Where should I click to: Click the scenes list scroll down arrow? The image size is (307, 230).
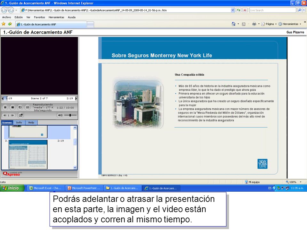(x=75, y=167)
